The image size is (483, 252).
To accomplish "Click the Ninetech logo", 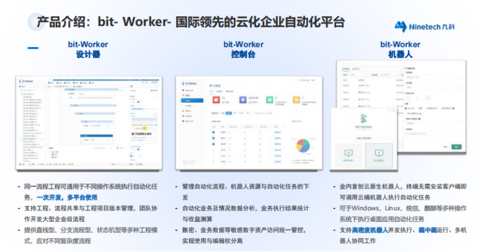I will pyautogui.click(x=424, y=27).
